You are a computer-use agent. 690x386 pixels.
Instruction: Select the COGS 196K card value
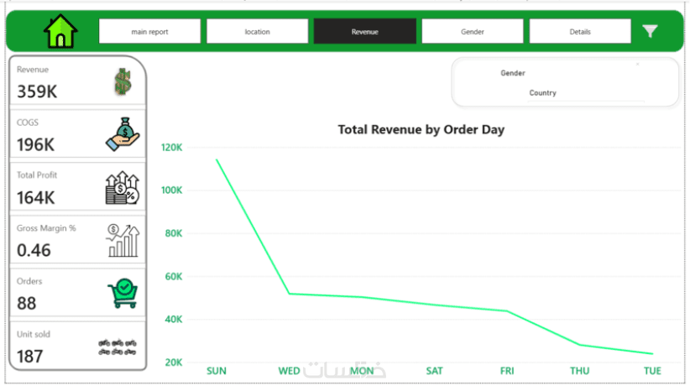[35, 145]
